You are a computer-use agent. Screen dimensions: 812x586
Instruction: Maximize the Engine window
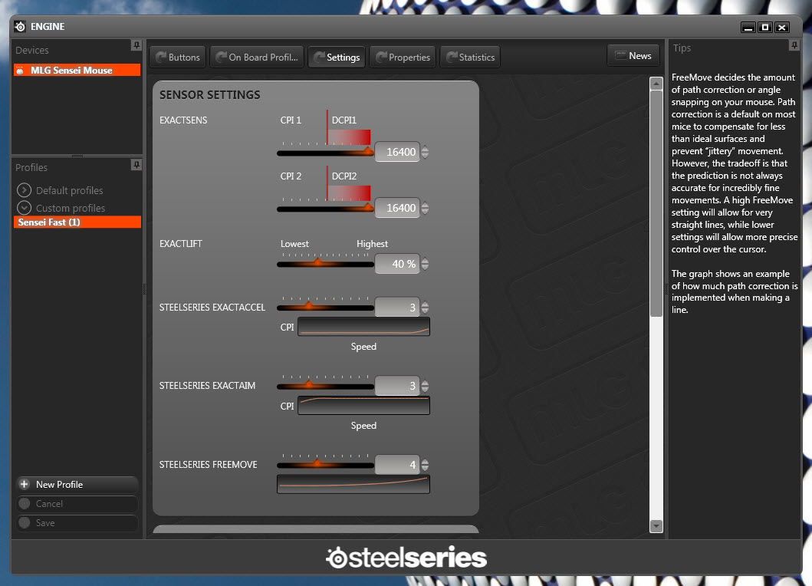click(765, 27)
